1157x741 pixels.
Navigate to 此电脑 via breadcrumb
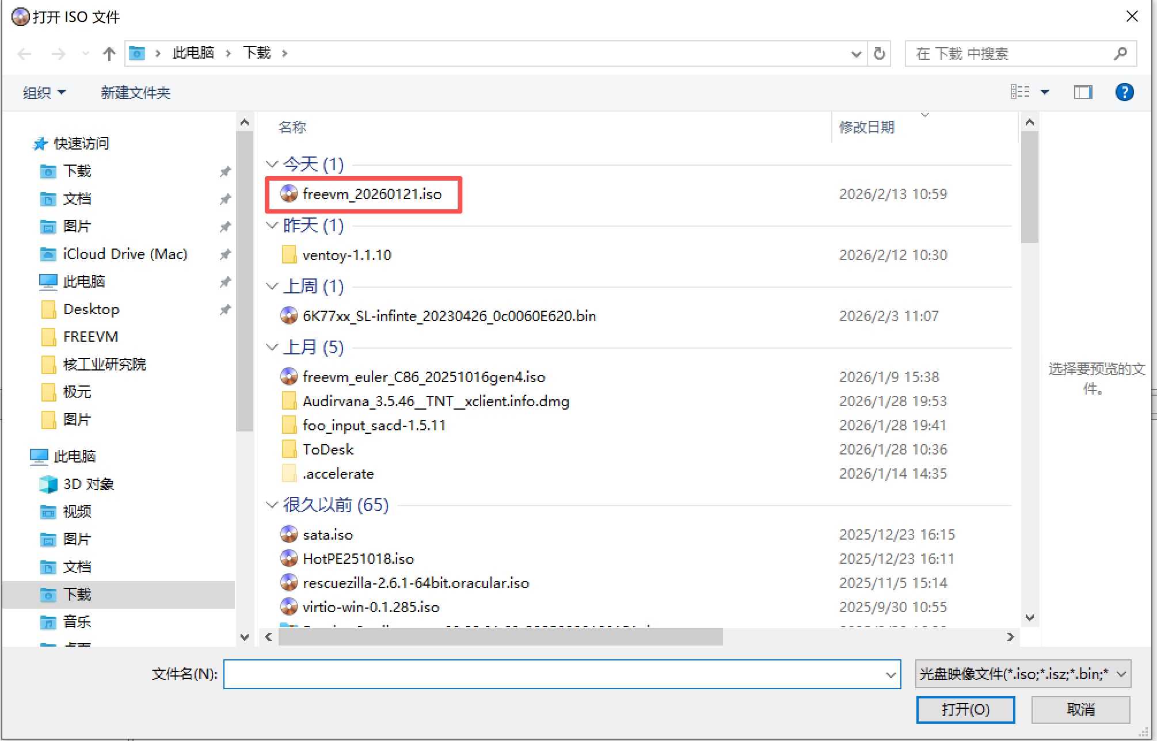tap(193, 53)
